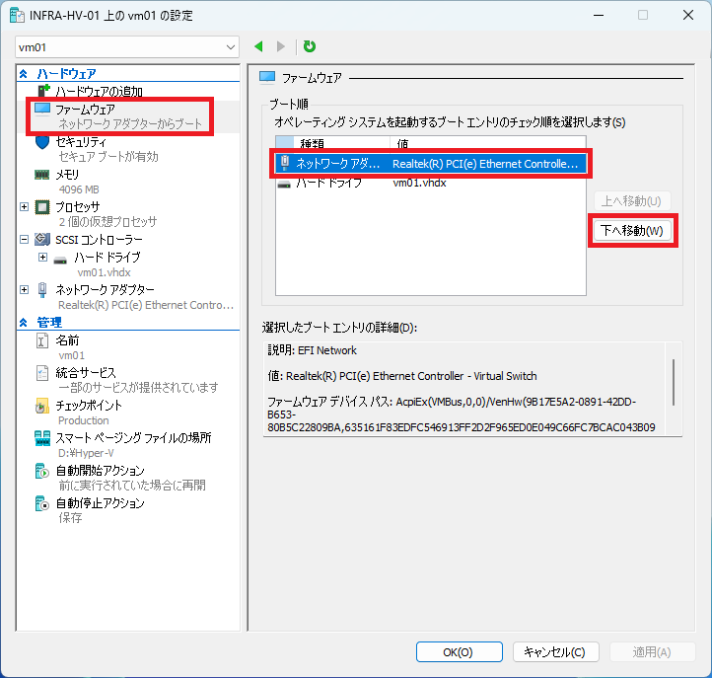
Task: Click the ハードウェアの追加 icon
Action: pyautogui.click(x=43, y=91)
